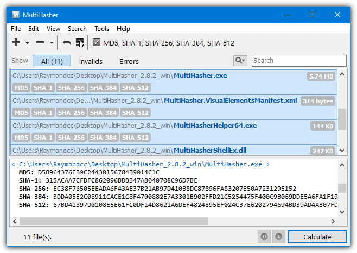357x253 pixels.
Task: Click SHA-1 badge under VisualElementsManifest.xml
Action: [x=43, y=113]
